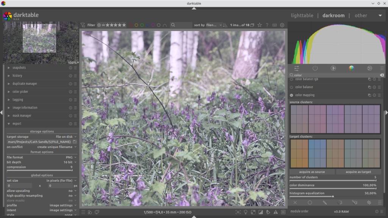Toggle the purple color label filter
388x218 pixels.
pyautogui.click(x=153, y=25)
